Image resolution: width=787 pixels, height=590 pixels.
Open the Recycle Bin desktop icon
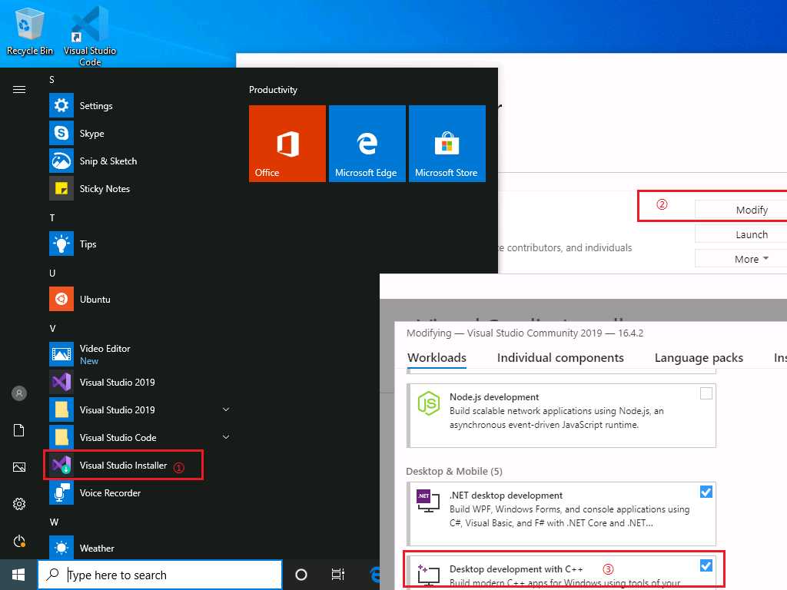point(30,30)
